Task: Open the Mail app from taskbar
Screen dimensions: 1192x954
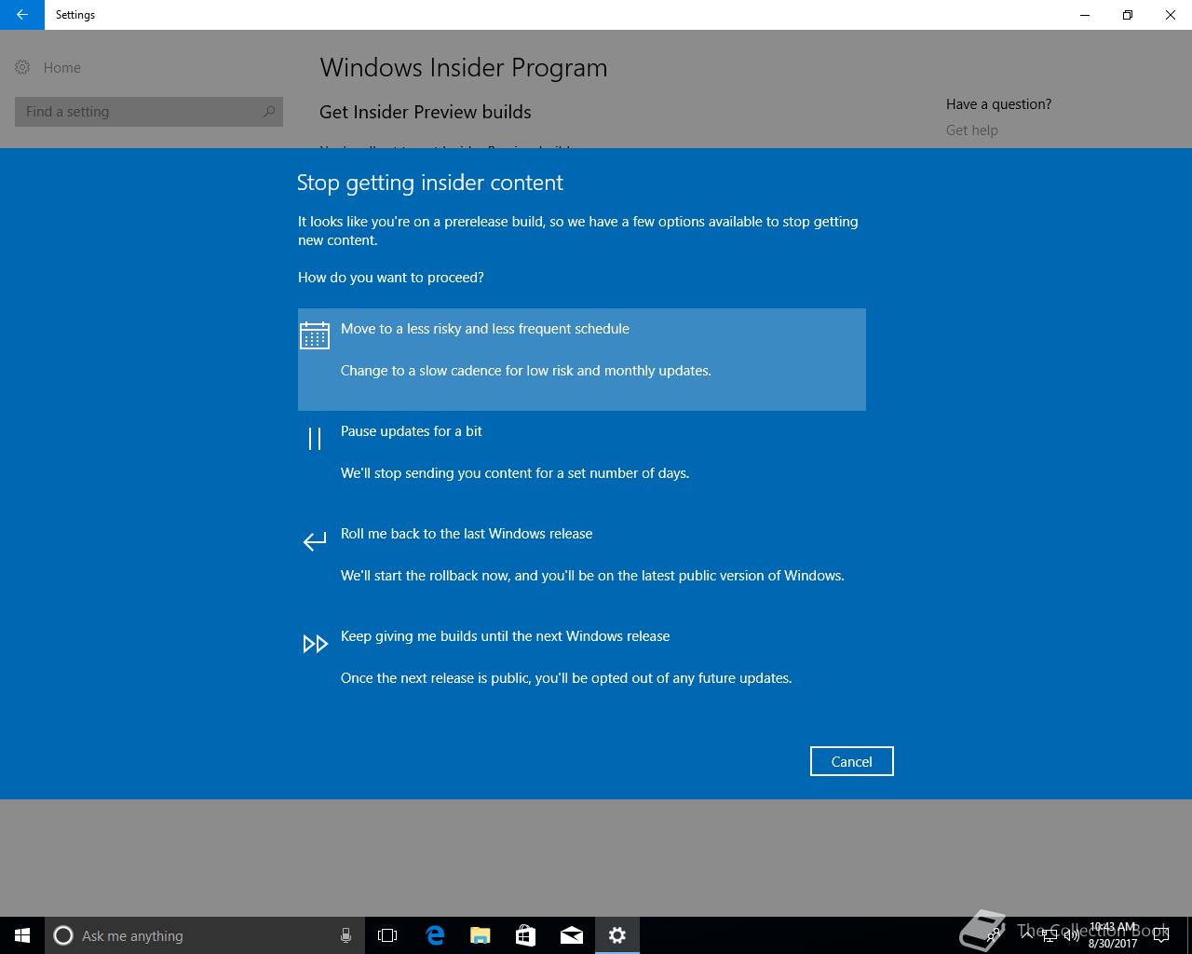Action: (x=571, y=935)
